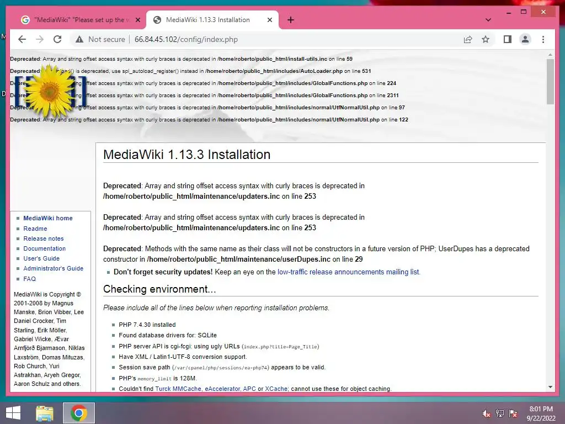Viewport: 565px width, 424px height.
Task: Close the MediaWiki 1.13.3 Installation tab
Action: [x=269, y=20]
